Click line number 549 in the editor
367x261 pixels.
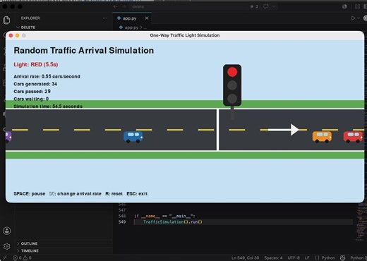[122, 222]
